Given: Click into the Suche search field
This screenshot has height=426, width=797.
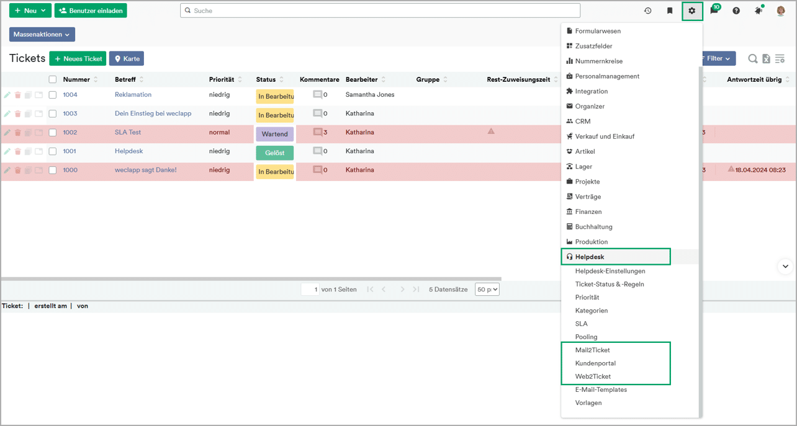Looking at the screenshot, I should tap(380, 11).
